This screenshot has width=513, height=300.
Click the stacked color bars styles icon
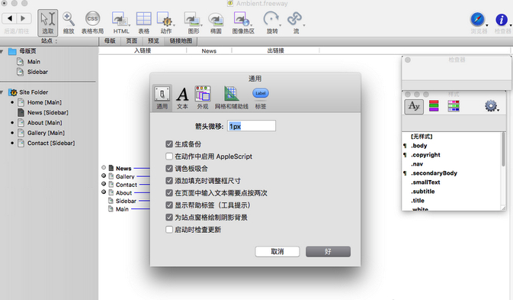(434, 106)
